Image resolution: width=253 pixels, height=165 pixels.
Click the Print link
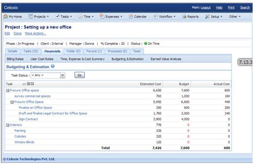coord(231,8)
